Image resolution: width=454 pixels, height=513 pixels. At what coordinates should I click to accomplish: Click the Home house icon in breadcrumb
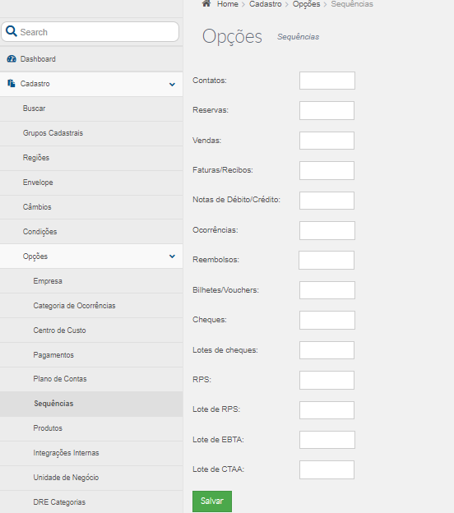pos(206,3)
